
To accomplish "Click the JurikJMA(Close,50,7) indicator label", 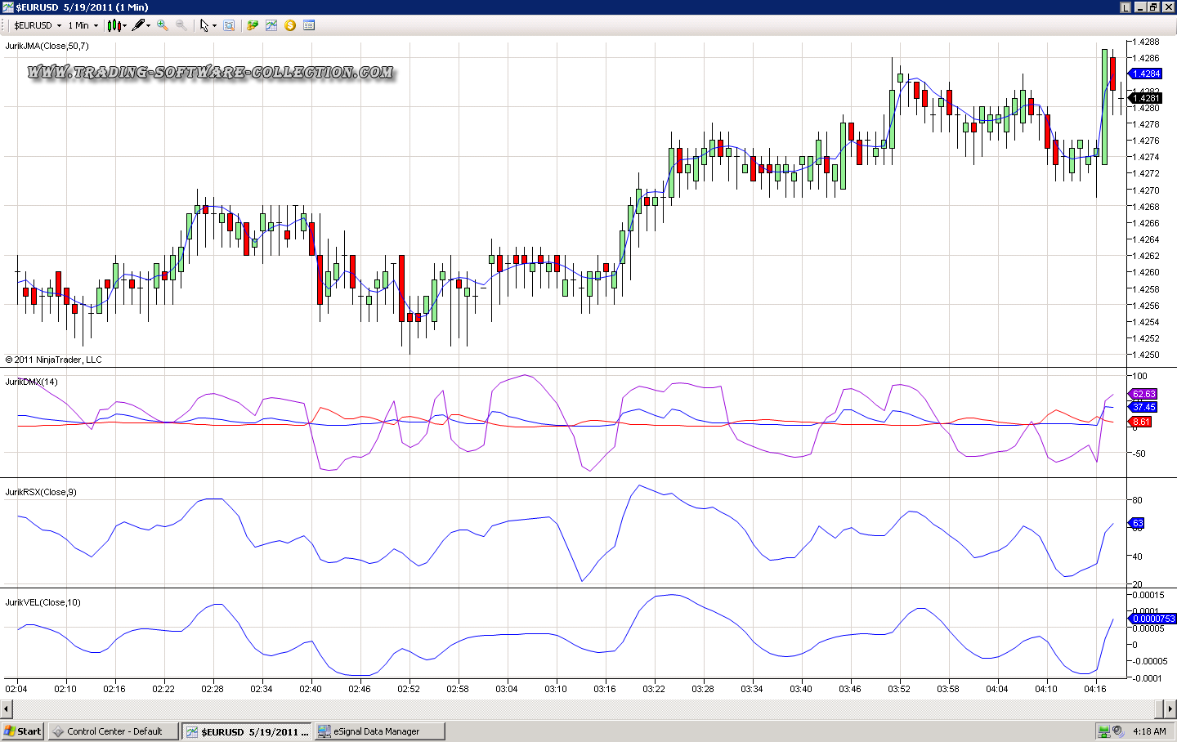I will pos(47,46).
